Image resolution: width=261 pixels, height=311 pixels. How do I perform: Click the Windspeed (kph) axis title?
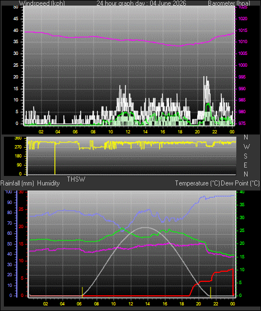42,3
